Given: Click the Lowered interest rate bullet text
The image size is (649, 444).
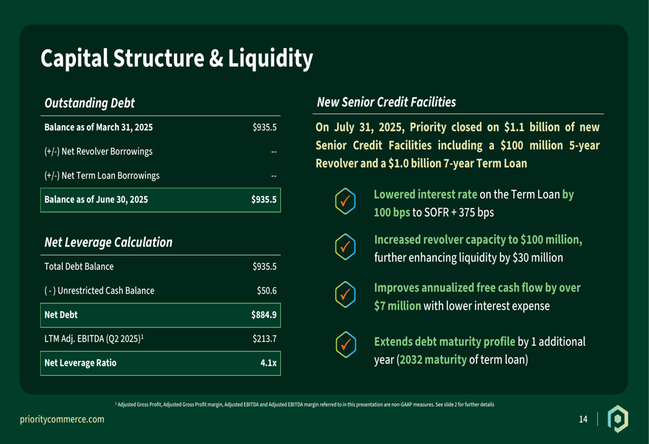Looking at the screenshot, I should point(474,204).
